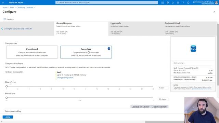This screenshot has width=219, height=123.
Task: Click the Auto-pause delay heading
Action: [x=13, y=111]
